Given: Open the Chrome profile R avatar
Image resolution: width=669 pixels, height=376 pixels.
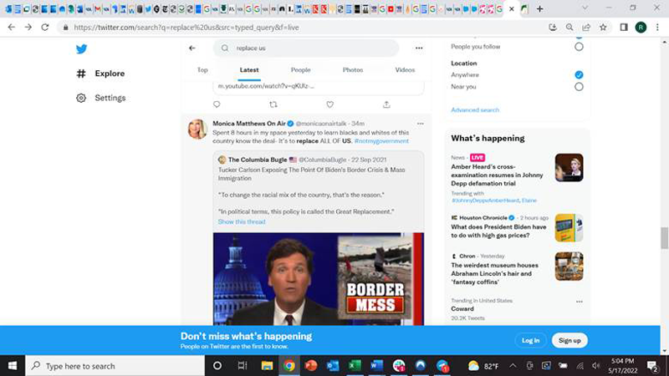Looking at the screenshot, I should (641, 28).
